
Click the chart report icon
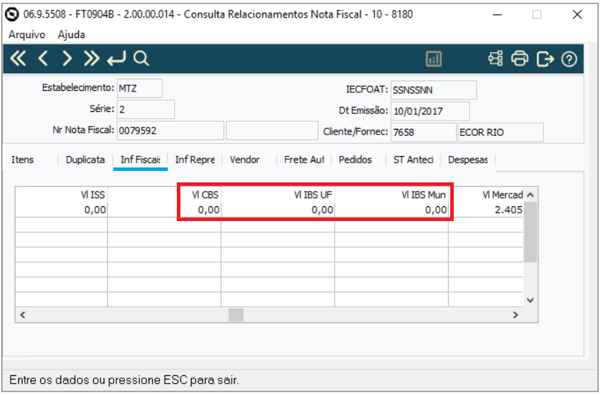(x=433, y=59)
